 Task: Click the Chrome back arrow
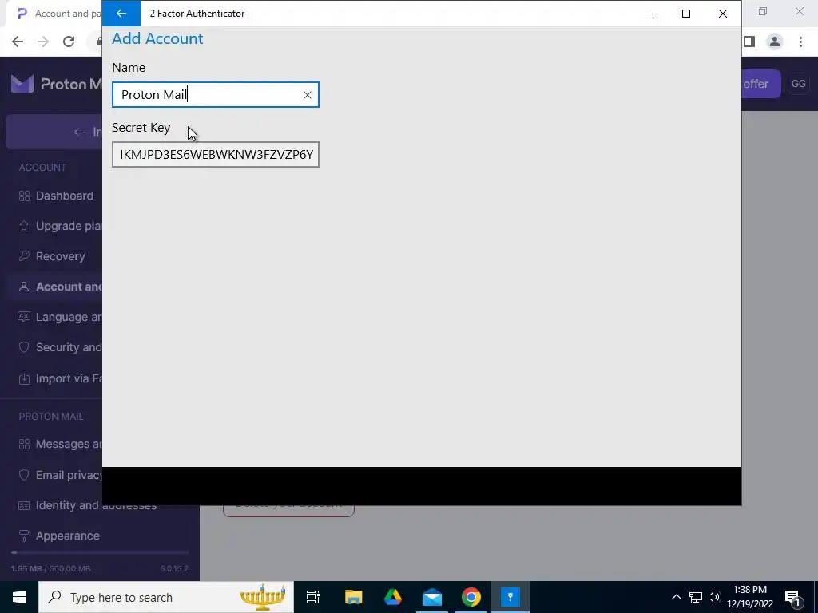(18, 42)
